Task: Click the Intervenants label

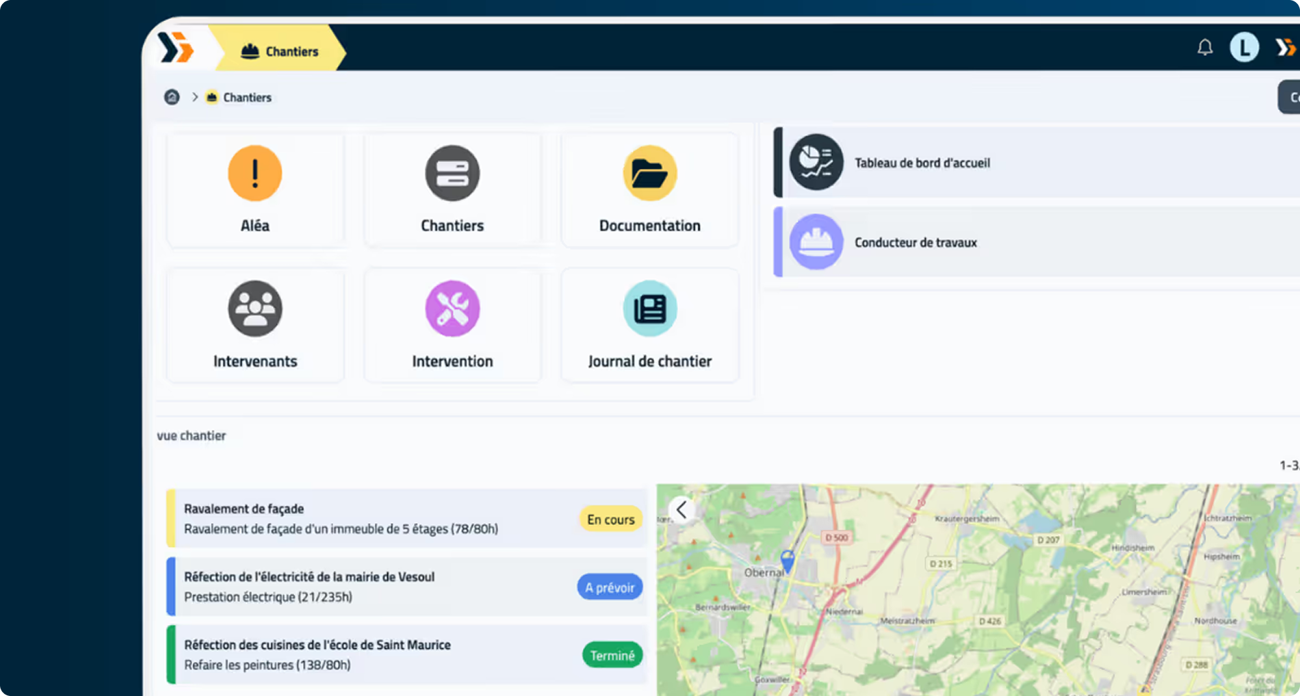Action: point(255,361)
